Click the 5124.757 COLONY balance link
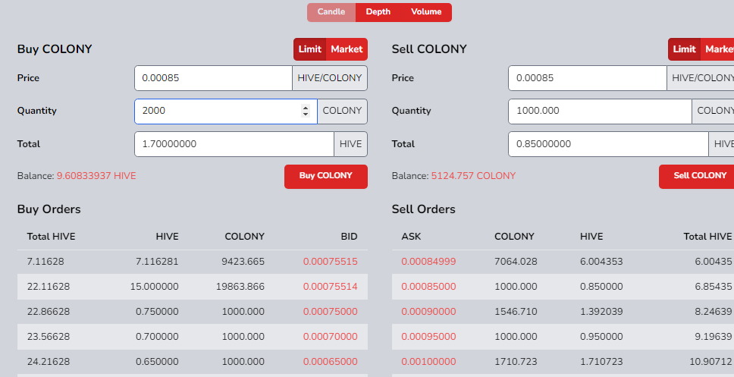 tap(473, 176)
